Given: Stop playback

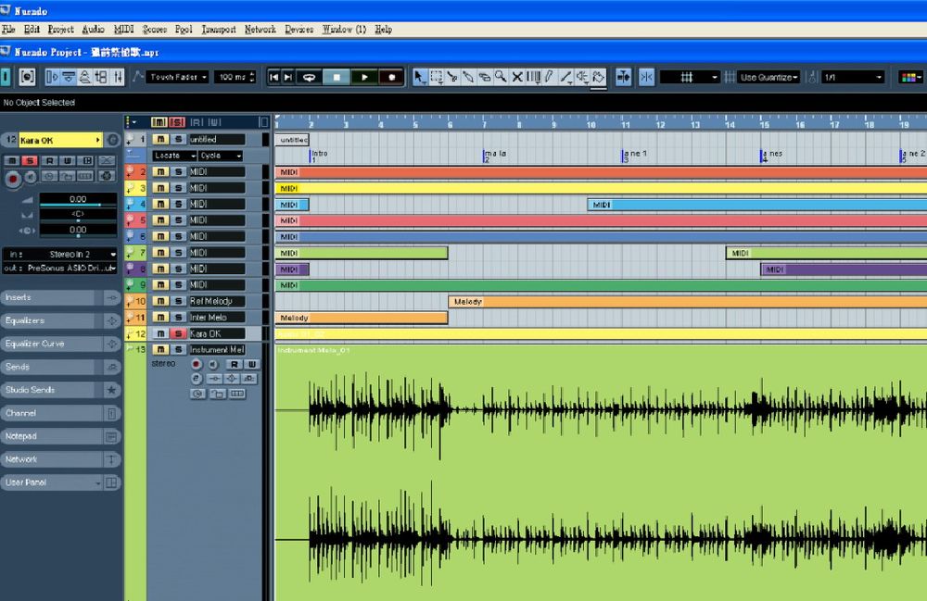Looking at the screenshot, I should [x=337, y=77].
